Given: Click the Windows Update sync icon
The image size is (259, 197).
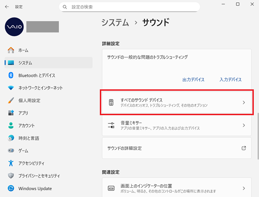Looking at the screenshot, I should [x=11, y=188].
